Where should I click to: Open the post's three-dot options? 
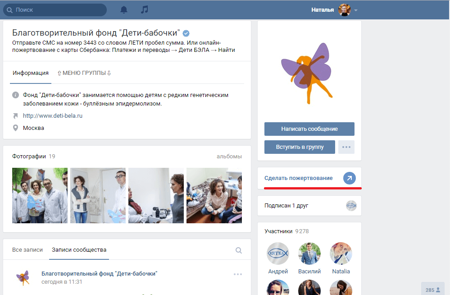(x=238, y=274)
